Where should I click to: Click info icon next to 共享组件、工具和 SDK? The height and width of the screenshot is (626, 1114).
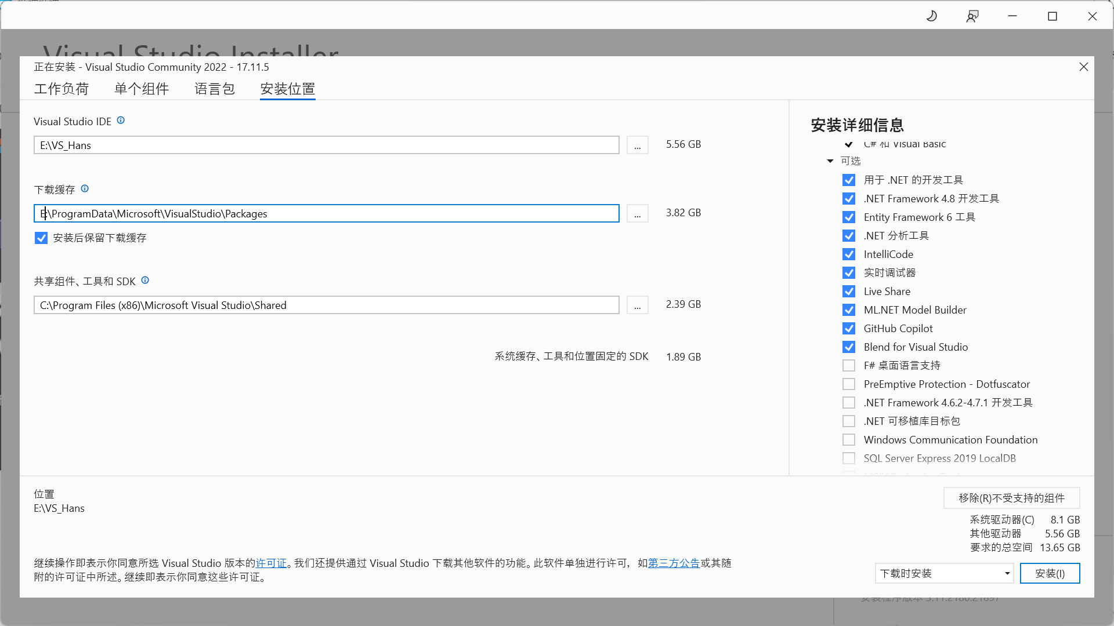coord(145,281)
